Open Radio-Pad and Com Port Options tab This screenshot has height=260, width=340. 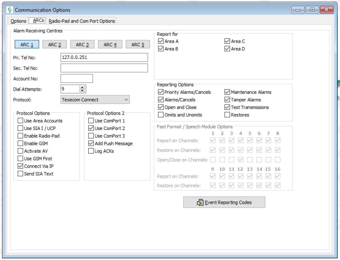pos(82,21)
